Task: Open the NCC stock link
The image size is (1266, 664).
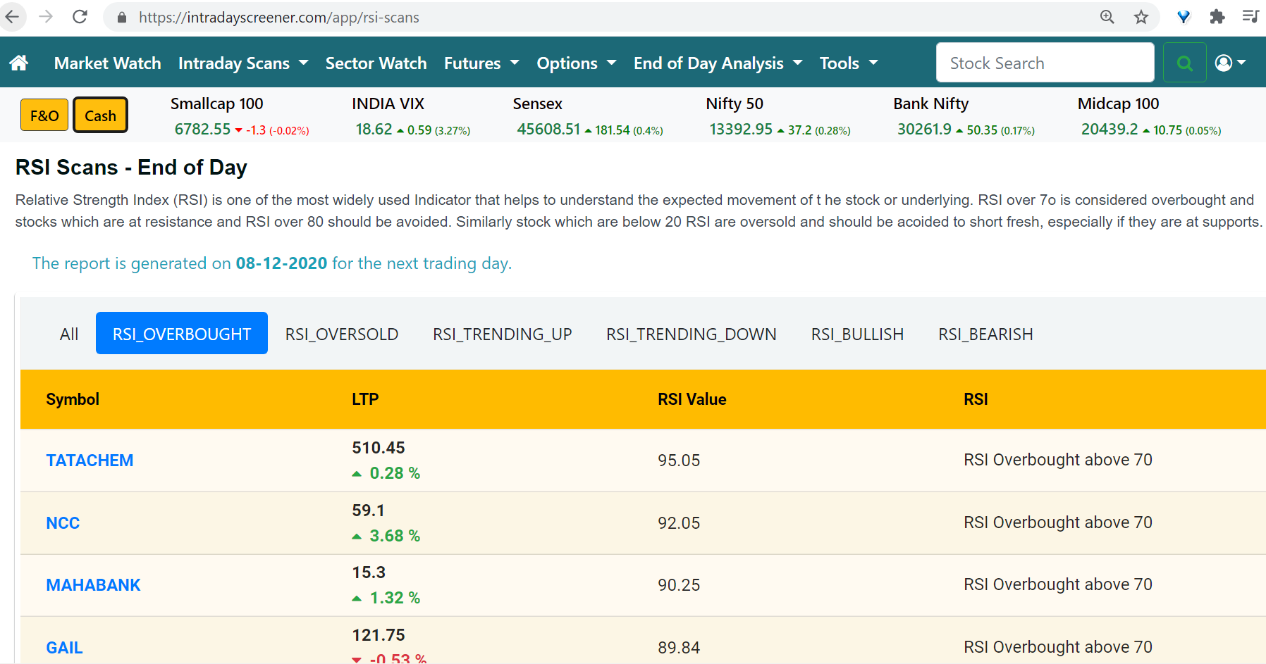Action: [63, 523]
